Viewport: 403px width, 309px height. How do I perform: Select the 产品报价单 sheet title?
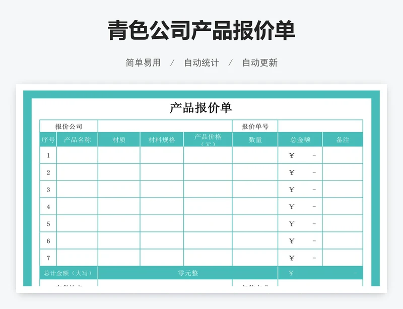click(x=200, y=108)
